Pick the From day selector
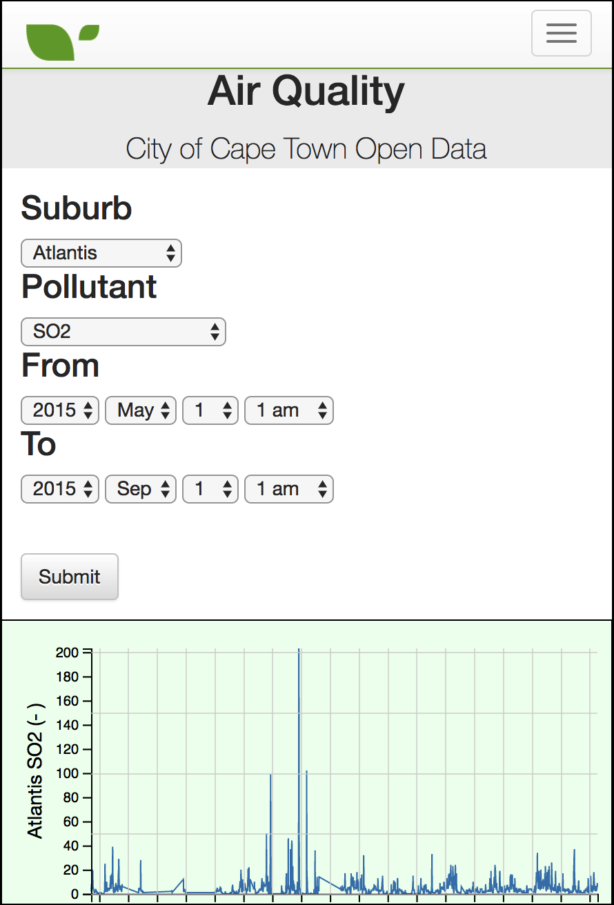Screen dimensions: 614x905 pyautogui.click(x=210, y=410)
